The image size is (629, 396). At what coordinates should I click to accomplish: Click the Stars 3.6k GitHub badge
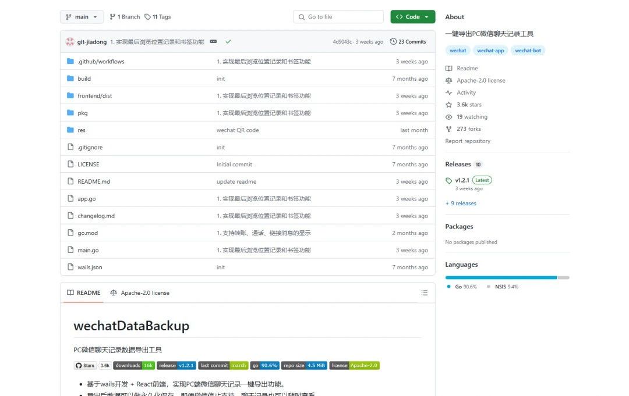click(93, 366)
